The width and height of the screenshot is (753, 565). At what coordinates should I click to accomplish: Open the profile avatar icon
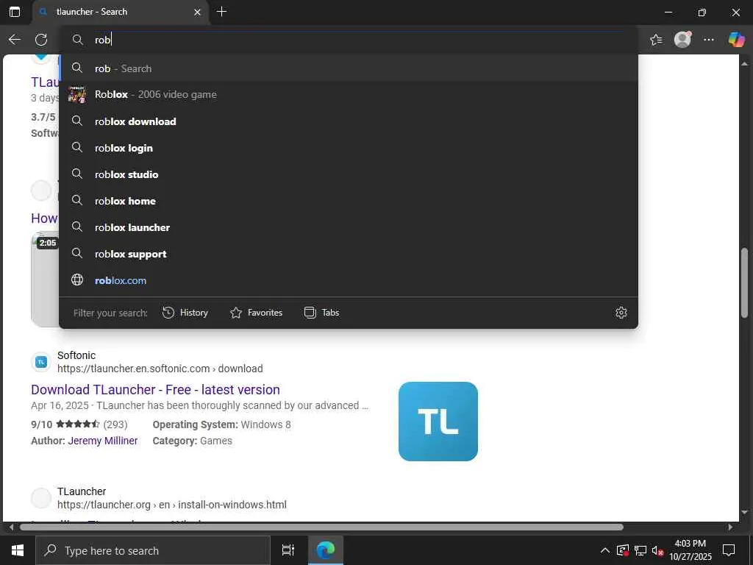[x=682, y=40]
